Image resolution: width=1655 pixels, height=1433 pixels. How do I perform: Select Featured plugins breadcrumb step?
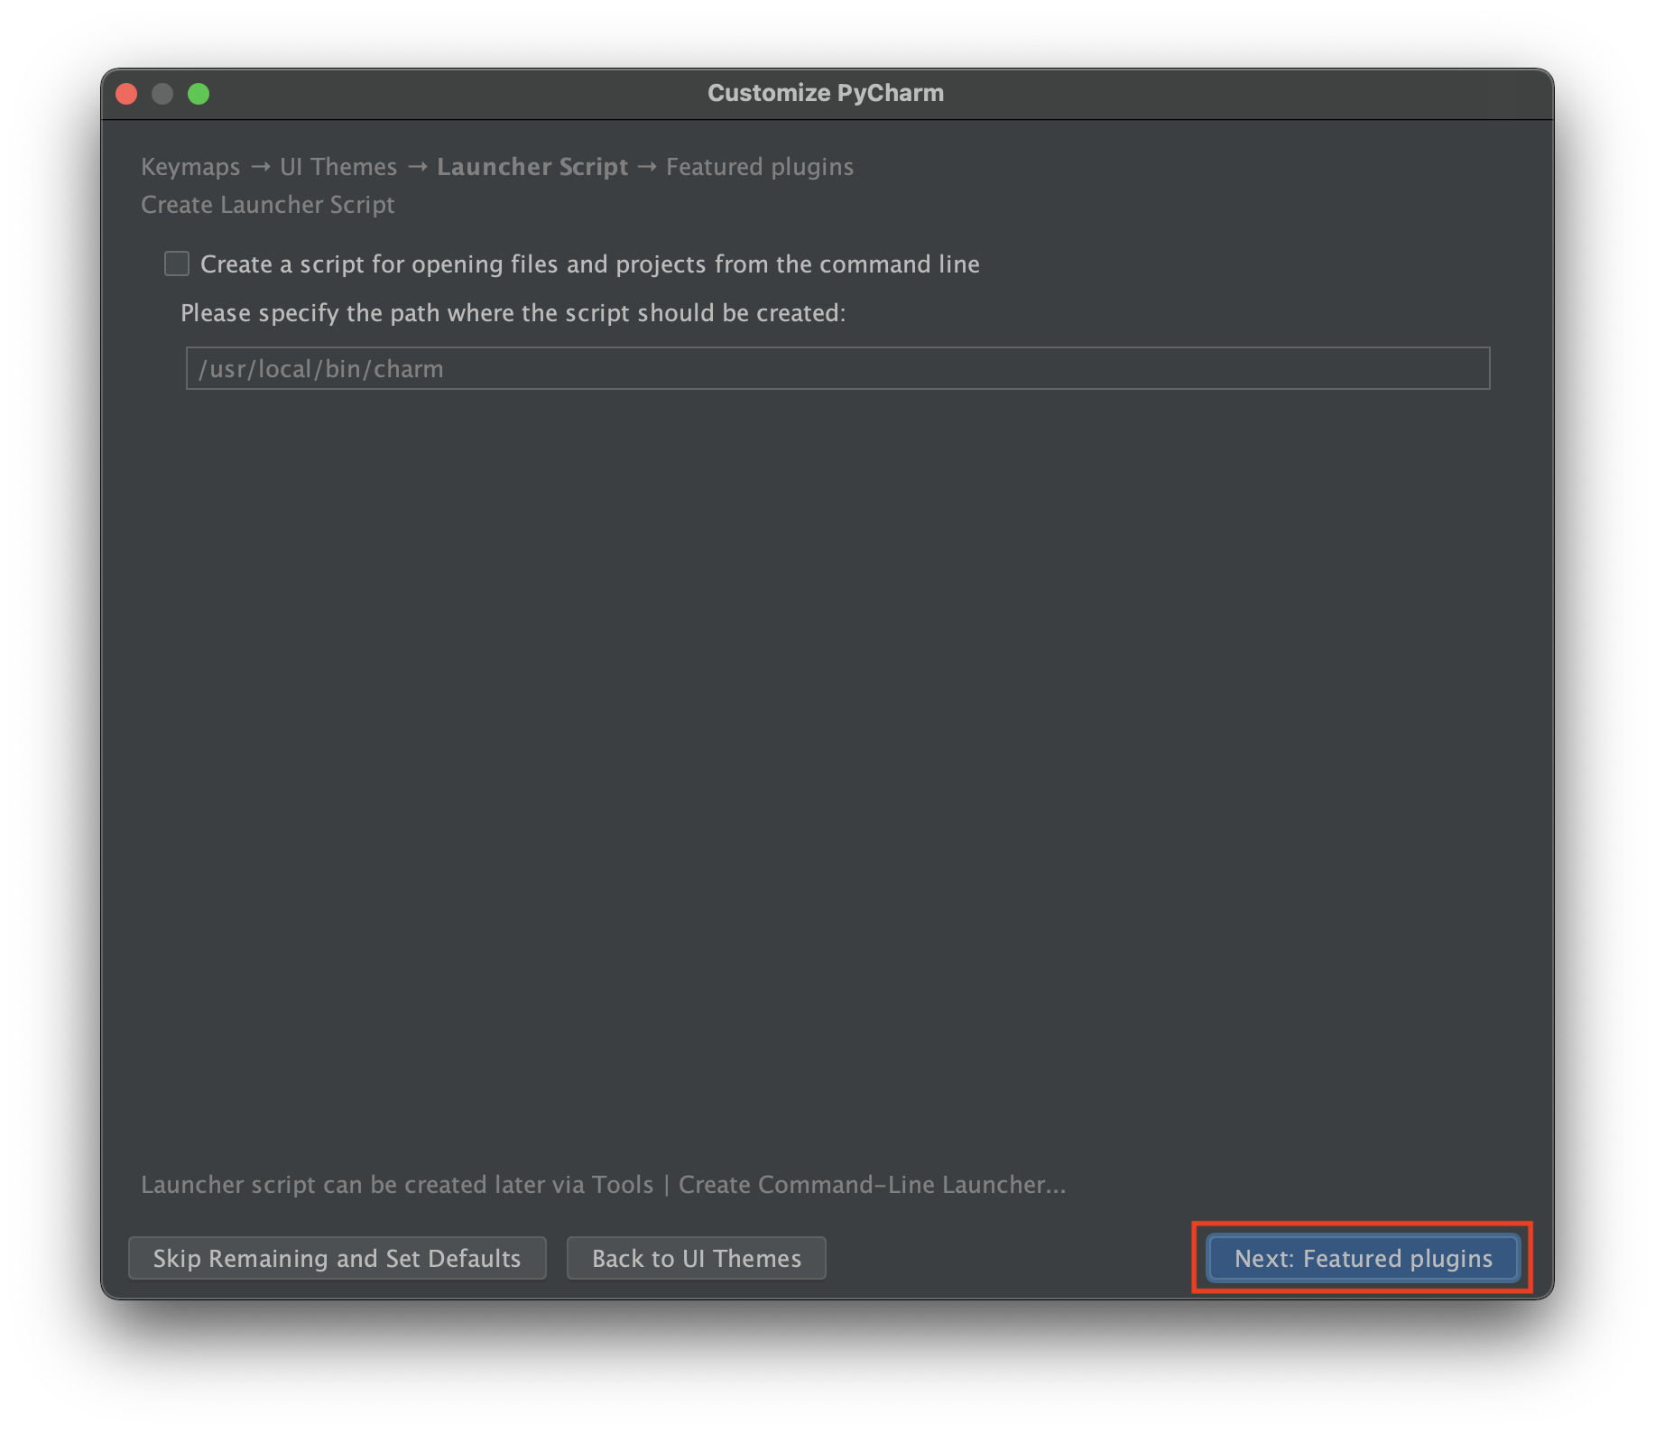point(760,167)
